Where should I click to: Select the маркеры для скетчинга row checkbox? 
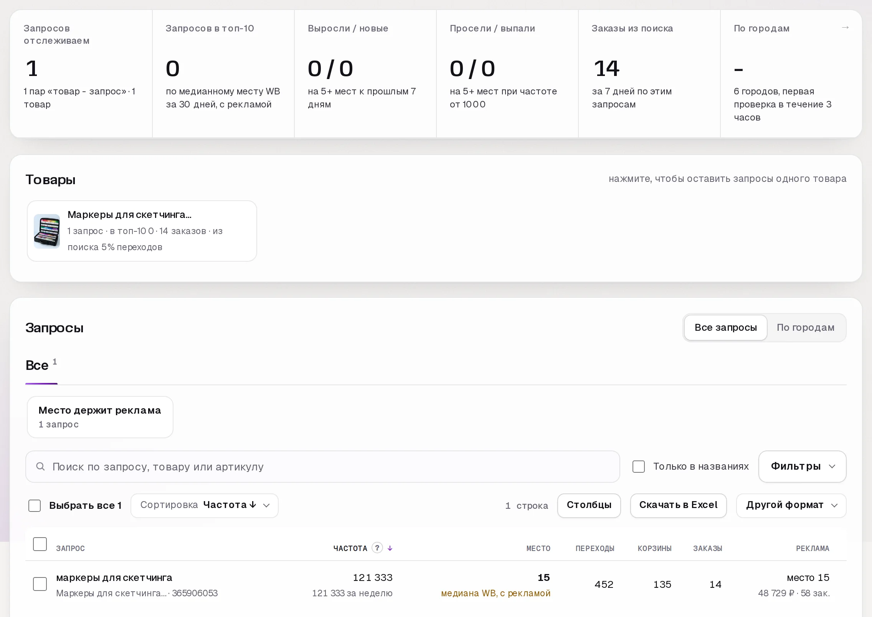[40, 584]
